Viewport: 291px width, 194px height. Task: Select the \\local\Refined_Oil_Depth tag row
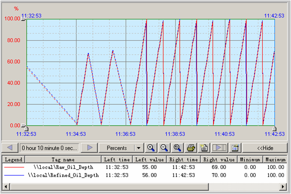coord(145,175)
